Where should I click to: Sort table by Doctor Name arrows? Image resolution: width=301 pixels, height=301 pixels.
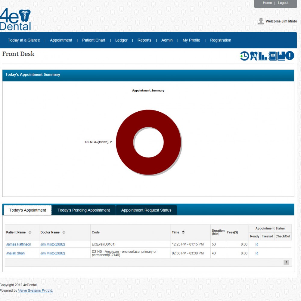(64, 232)
